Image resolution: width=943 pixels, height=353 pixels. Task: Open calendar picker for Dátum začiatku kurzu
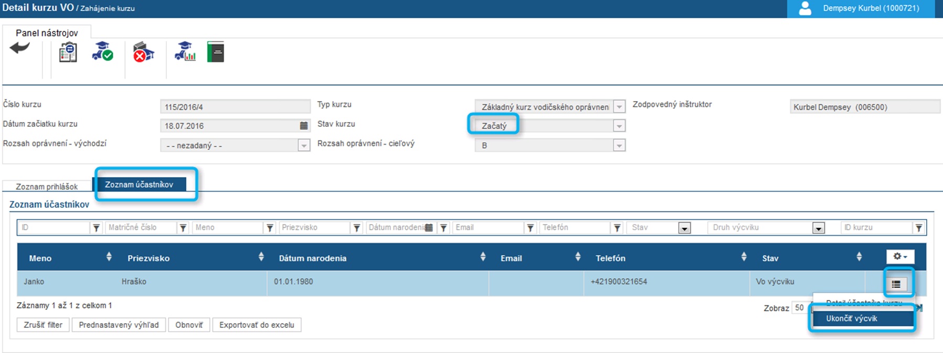tap(303, 126)
